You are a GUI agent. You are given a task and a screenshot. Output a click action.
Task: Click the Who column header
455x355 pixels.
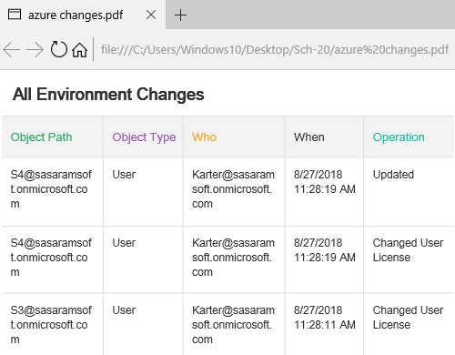click(204, 137)
